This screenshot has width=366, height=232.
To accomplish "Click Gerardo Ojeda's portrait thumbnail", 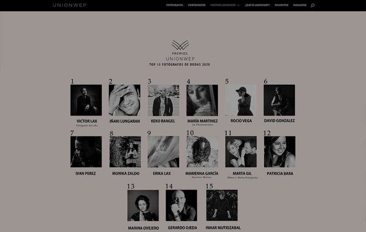I will click(x=181, y=205).
